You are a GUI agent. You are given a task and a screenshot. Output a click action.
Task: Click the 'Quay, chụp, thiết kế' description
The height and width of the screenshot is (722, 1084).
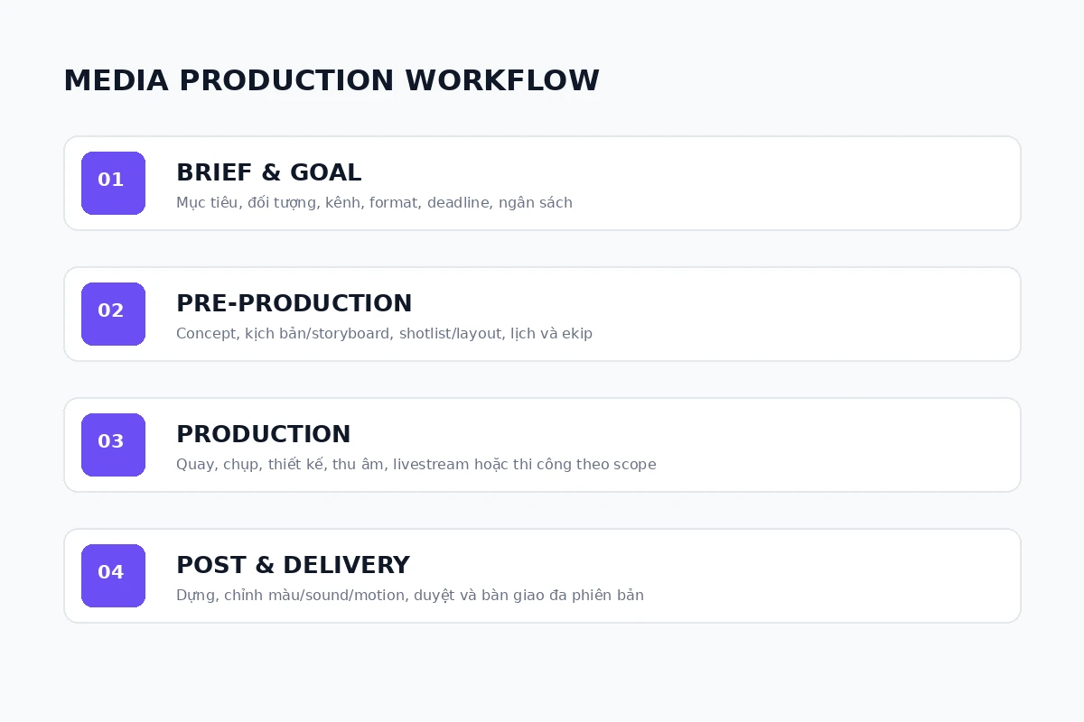tap(416, 464)
